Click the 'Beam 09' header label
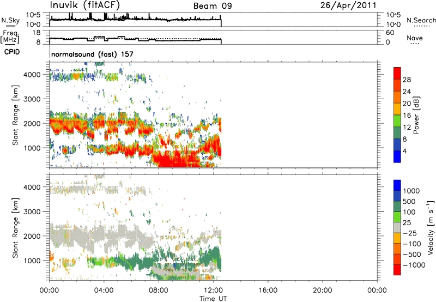Screen dimensions: 436x302 tap(213, 6)
